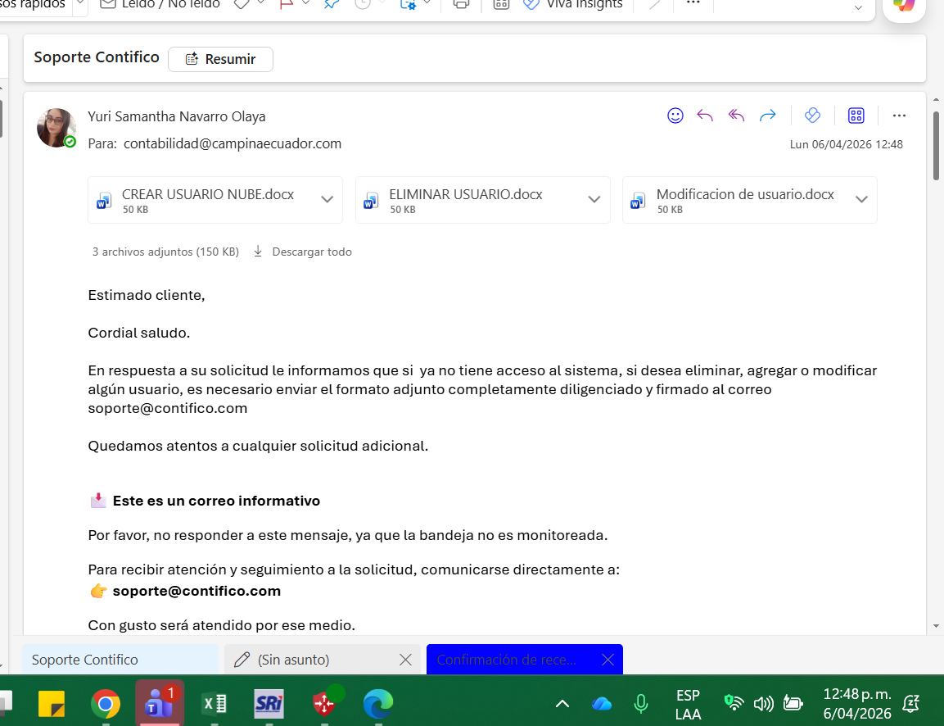The width and height of the screenshot is (944, 726).
Task: Close the Confirmación de rece... tab
Action: point(608,660)
